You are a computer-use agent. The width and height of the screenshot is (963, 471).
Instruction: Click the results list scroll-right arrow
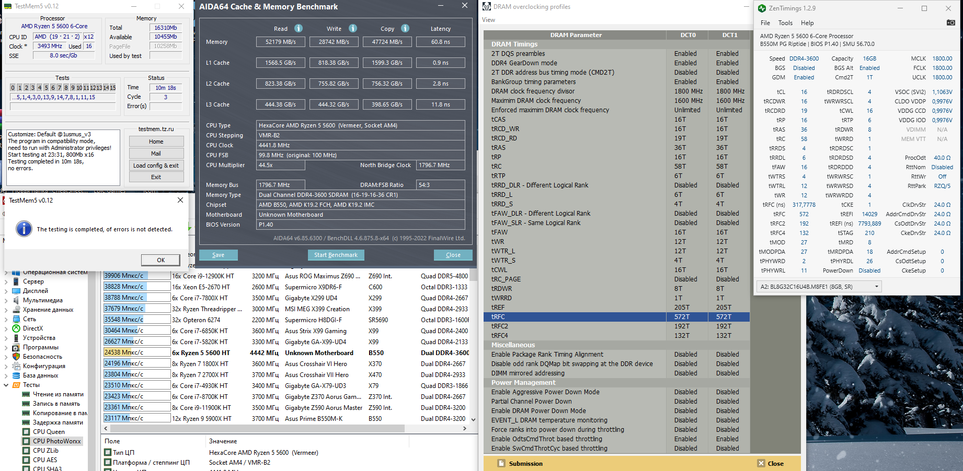click(x=464, y=429)
